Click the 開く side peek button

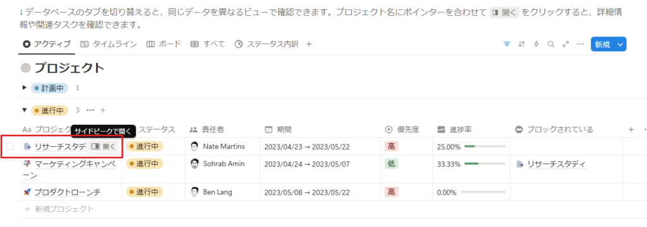[x=104, y=146]
